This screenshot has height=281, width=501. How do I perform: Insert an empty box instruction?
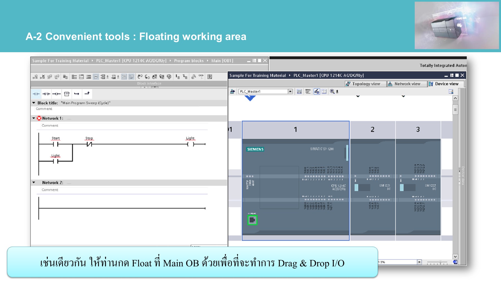click(67, 94)
